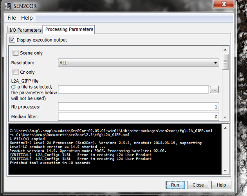
Task: Click the Nb processes input field
Action: click(139, 107)
